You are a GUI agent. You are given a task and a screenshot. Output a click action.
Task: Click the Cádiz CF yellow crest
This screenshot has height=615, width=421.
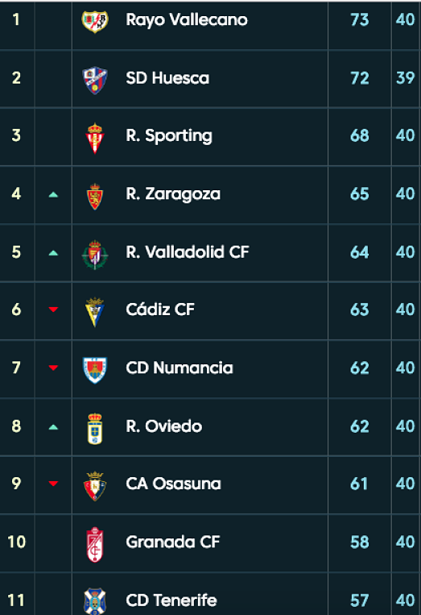(x=95, y=312)
